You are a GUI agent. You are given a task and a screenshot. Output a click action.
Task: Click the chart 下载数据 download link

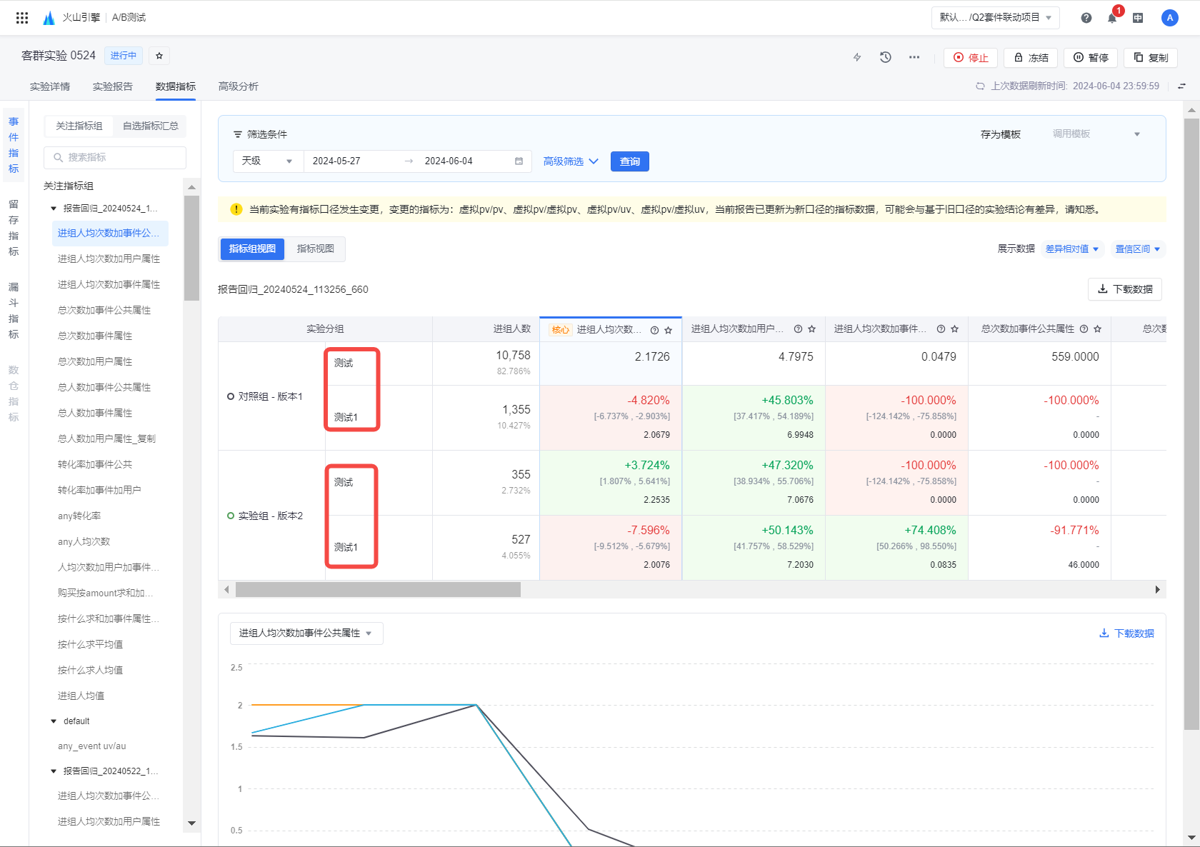(1126, 633)
